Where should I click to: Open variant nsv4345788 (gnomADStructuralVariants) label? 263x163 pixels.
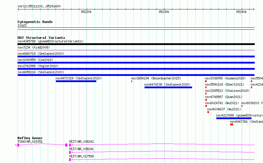51,41
